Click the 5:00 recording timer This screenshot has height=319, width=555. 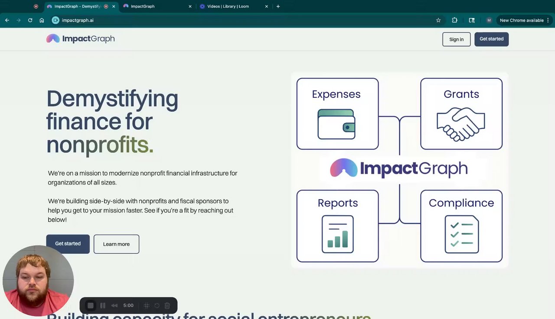click(x=128, y=306)
